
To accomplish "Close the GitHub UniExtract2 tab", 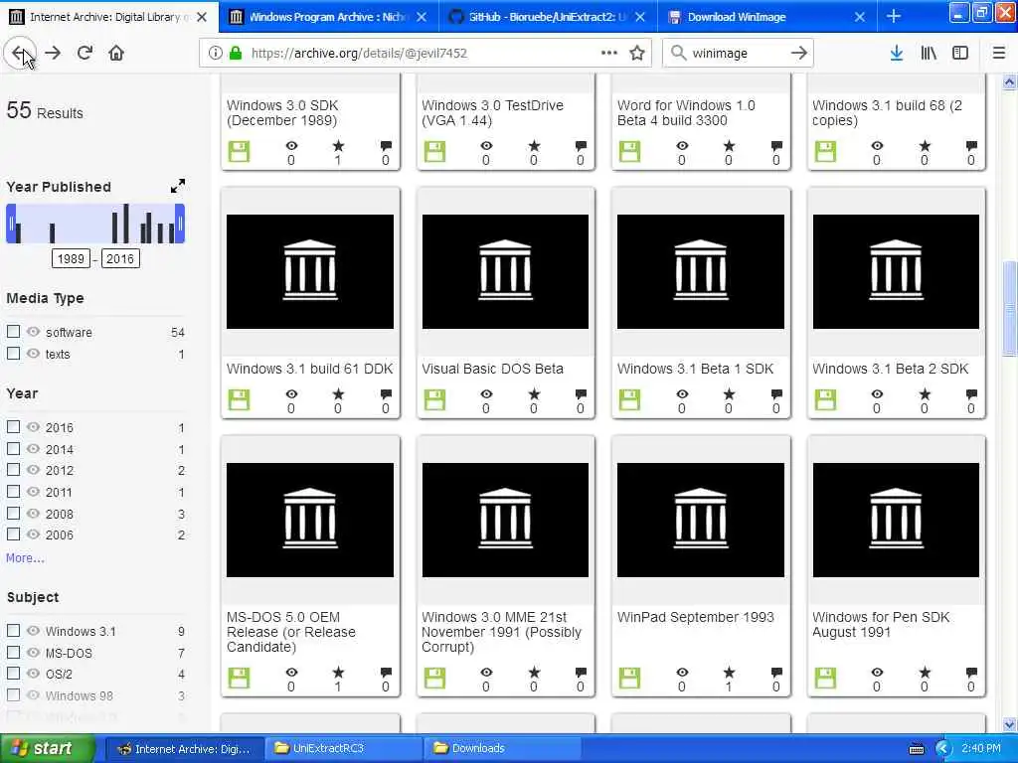I will pyautogui.click(x=640, y=17).
